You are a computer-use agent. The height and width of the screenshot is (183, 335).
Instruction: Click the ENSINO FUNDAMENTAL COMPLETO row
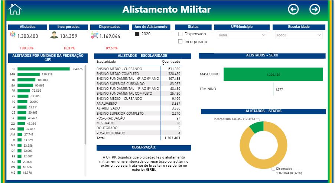(138, 93)
